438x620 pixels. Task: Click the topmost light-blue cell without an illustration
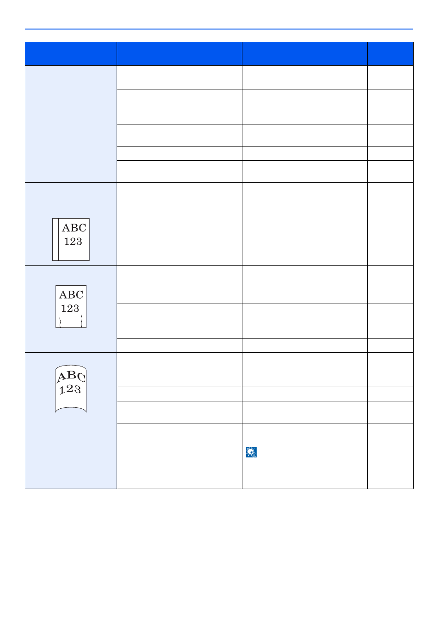tap(71, 124)
